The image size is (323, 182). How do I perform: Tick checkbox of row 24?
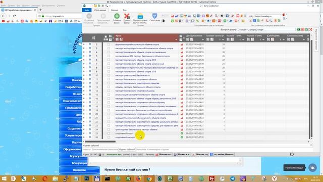109,129
